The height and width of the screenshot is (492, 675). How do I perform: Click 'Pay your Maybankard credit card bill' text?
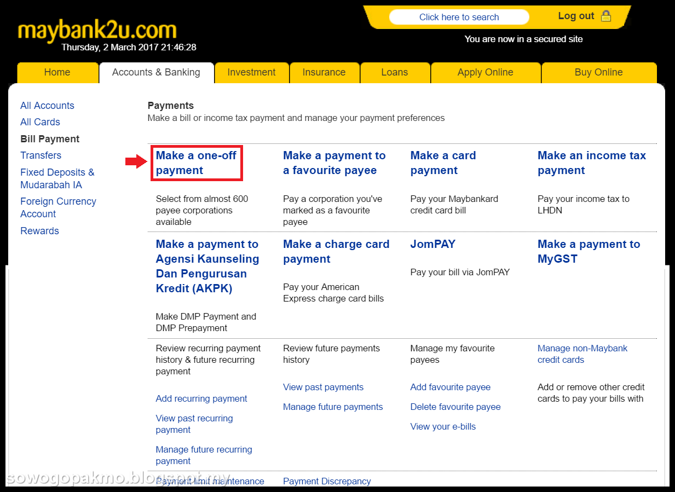[x=454, y=205]
